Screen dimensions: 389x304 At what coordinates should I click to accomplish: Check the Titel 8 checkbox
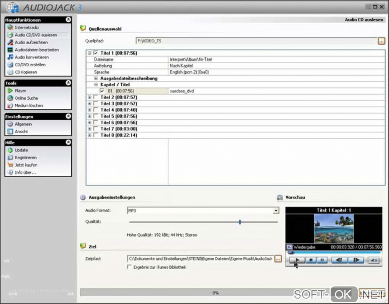[96, 135]
